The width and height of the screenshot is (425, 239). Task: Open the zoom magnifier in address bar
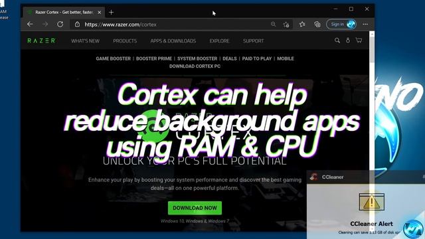(x=273, y=24)
